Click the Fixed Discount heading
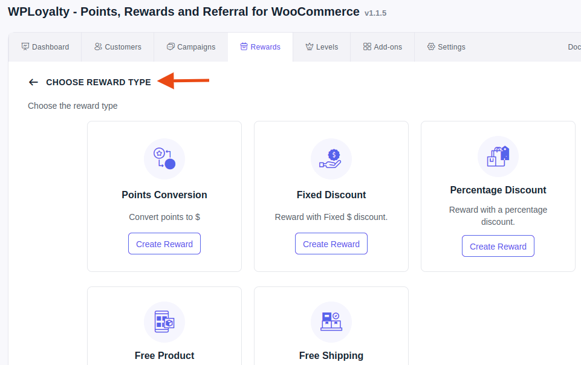The width and height of the screenshot is (581, 365). (x=331, y=195)
